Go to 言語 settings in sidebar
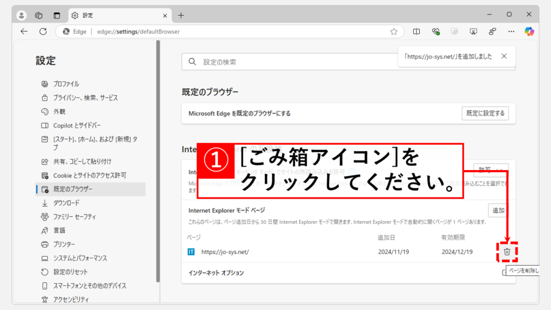Screen dimensions: 551x310 pyautogui.click(x=59, y=230)
